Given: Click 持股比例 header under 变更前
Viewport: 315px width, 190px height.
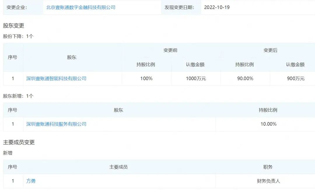Looking at the screenshot, I should coord(146,65).
